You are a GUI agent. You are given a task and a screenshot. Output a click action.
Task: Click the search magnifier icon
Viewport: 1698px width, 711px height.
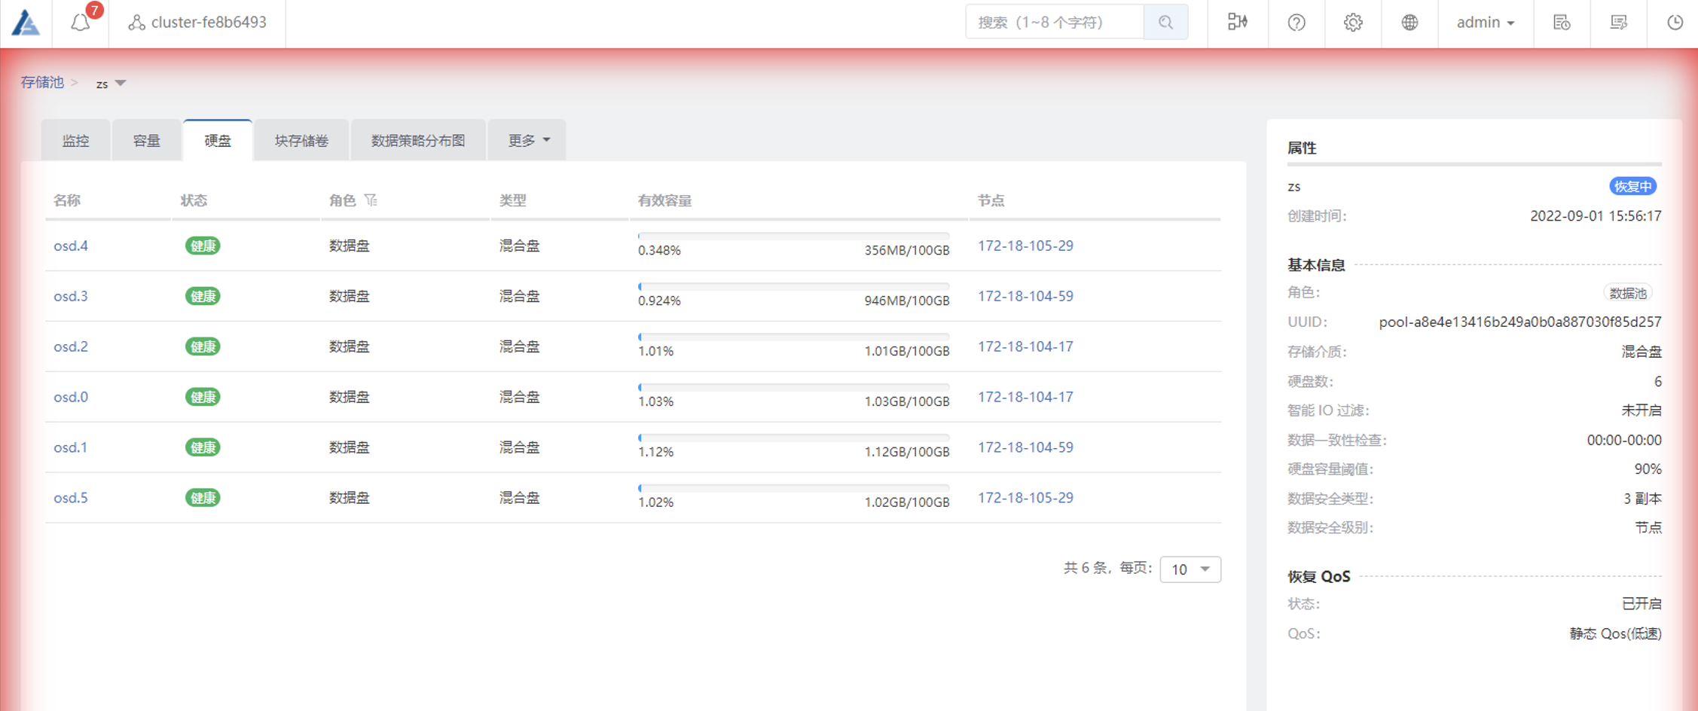[1165, 23]
